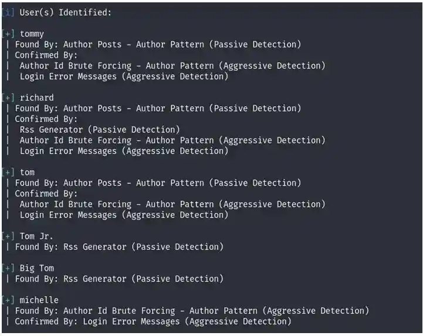This screenshot has width=423, height=336.
Task: Click the "Found By: Author Posts" line under richard
Action: coord(158,108)
